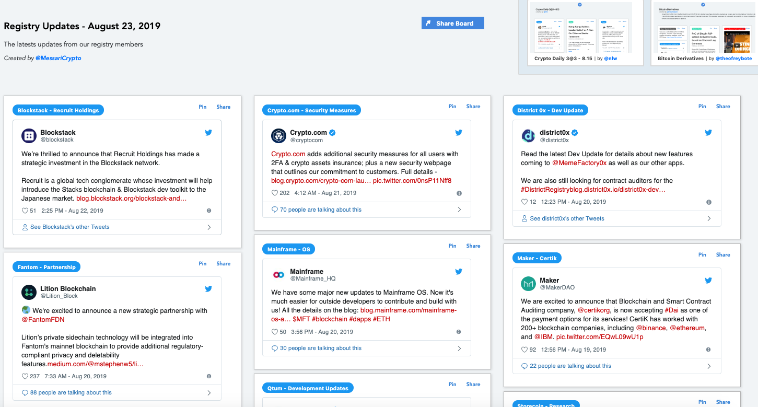Open the 70 people talking chevron arrow
This screenshot has width=758, height=407.
click(x=459, y=210)
